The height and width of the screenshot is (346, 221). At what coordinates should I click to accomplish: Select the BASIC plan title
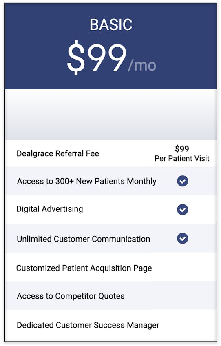(111, 24)
